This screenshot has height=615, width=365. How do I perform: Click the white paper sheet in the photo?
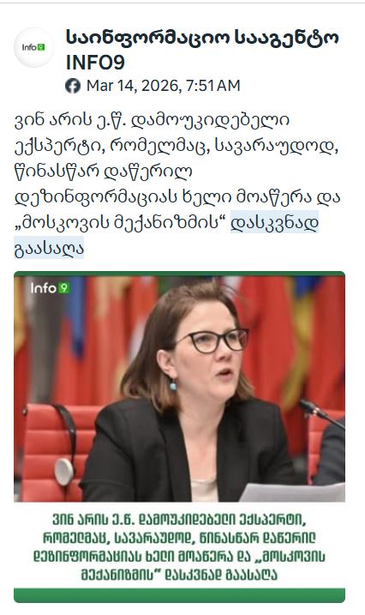[292, 492]
